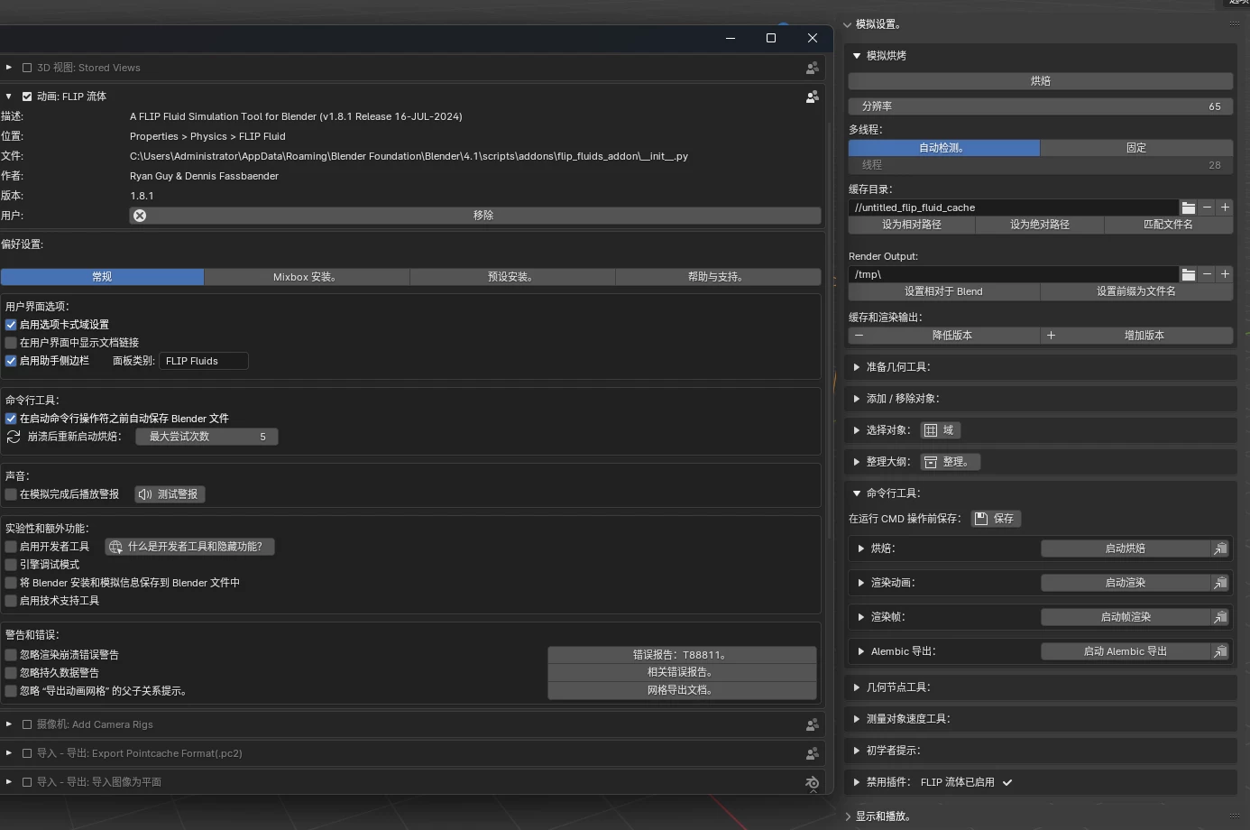Expand the 初学者提示 panel
Screen dimensions: 1250x830
(857, 751)
